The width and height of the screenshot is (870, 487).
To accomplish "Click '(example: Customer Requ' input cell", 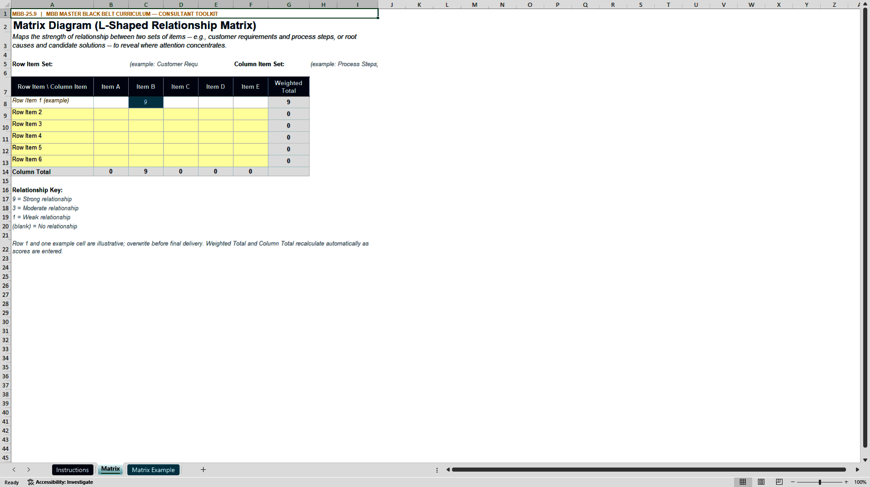I will click(164, 64).
